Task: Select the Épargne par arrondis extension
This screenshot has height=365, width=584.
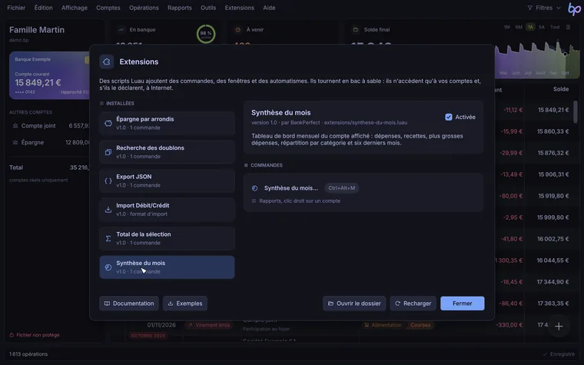Action: click(167, 123)
